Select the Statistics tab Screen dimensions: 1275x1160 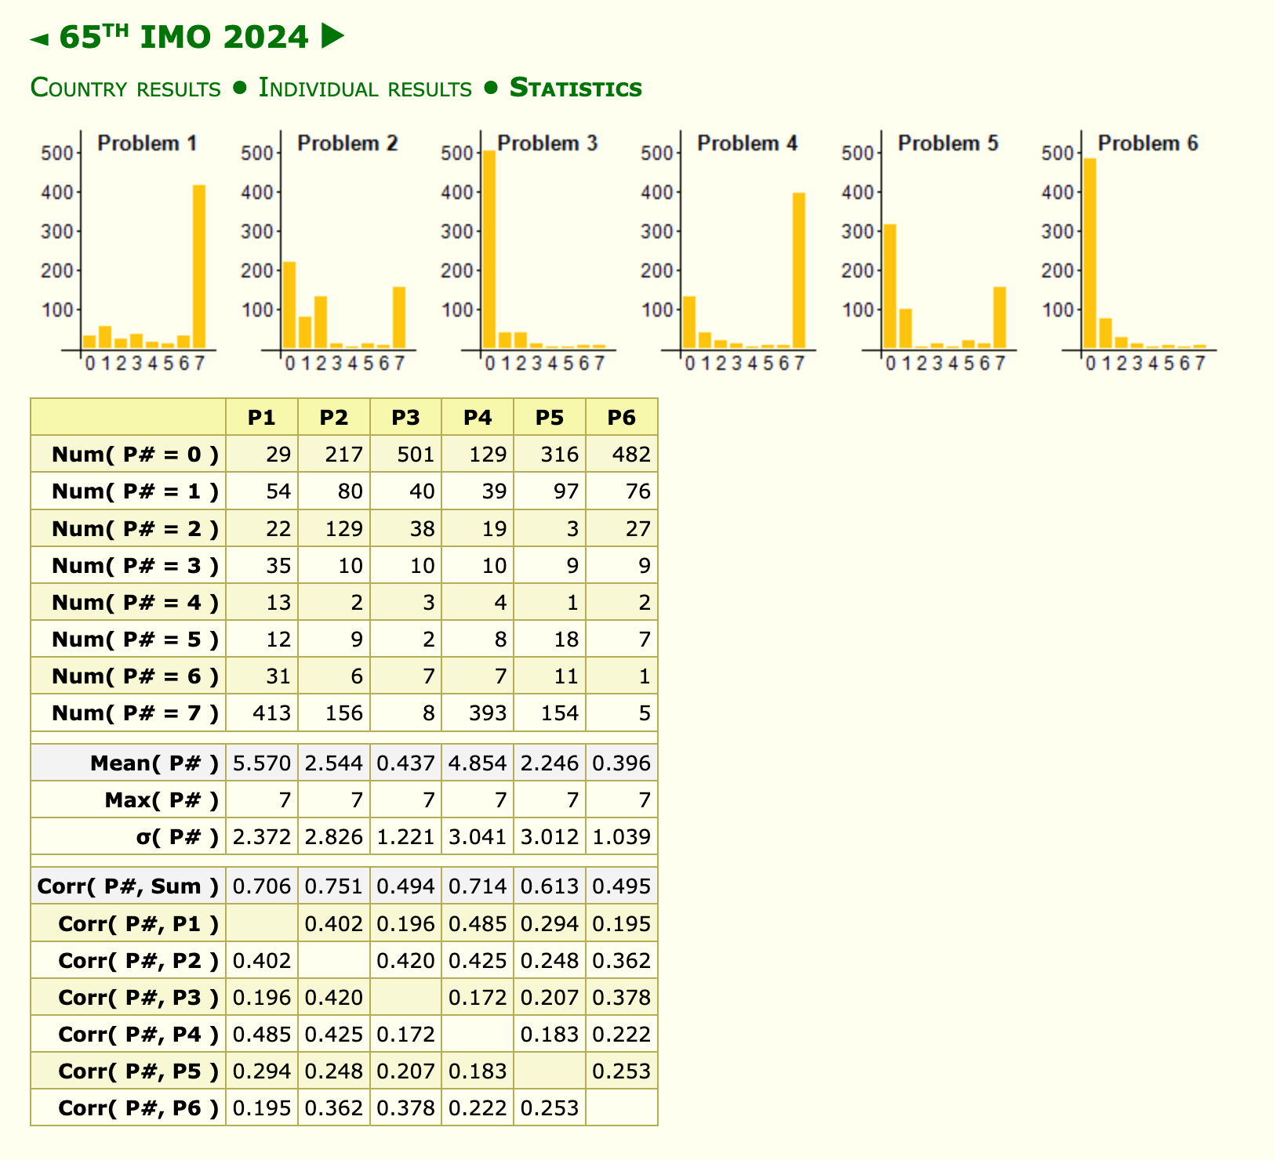576,88
